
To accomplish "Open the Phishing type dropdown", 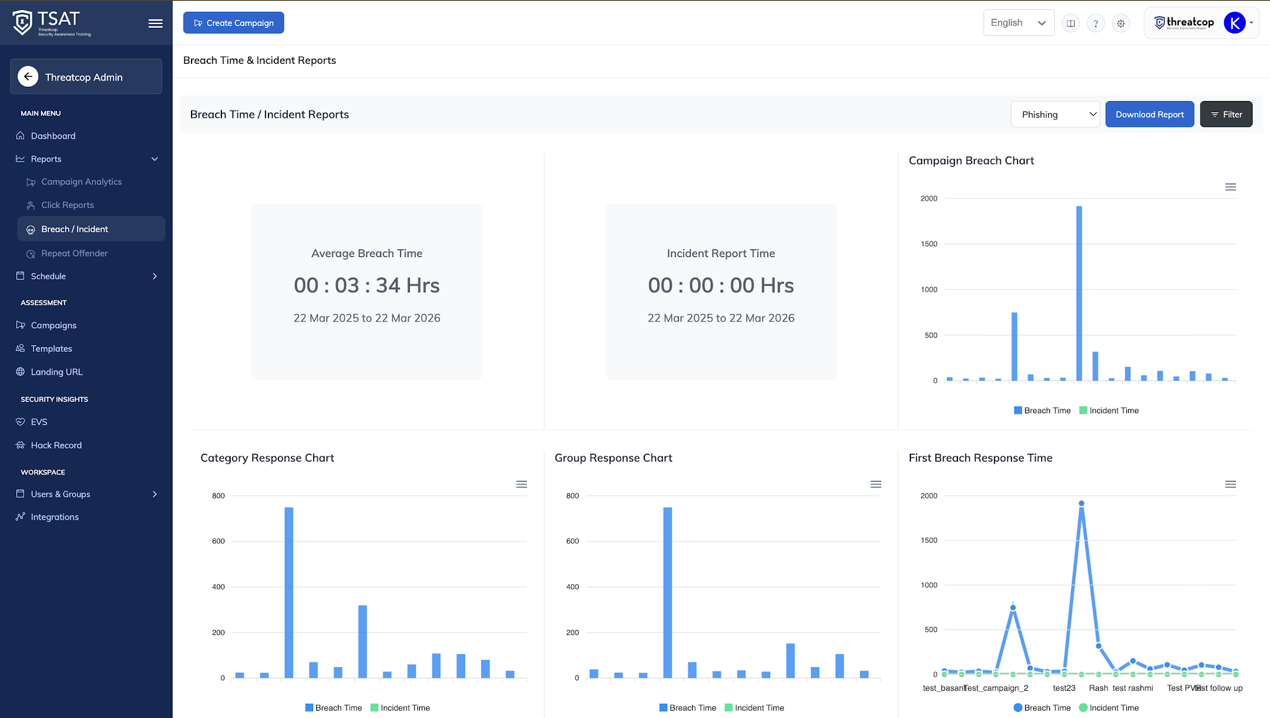I will pos(1055,115).
